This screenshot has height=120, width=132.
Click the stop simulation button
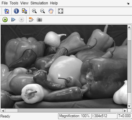(x=21, y=20)
